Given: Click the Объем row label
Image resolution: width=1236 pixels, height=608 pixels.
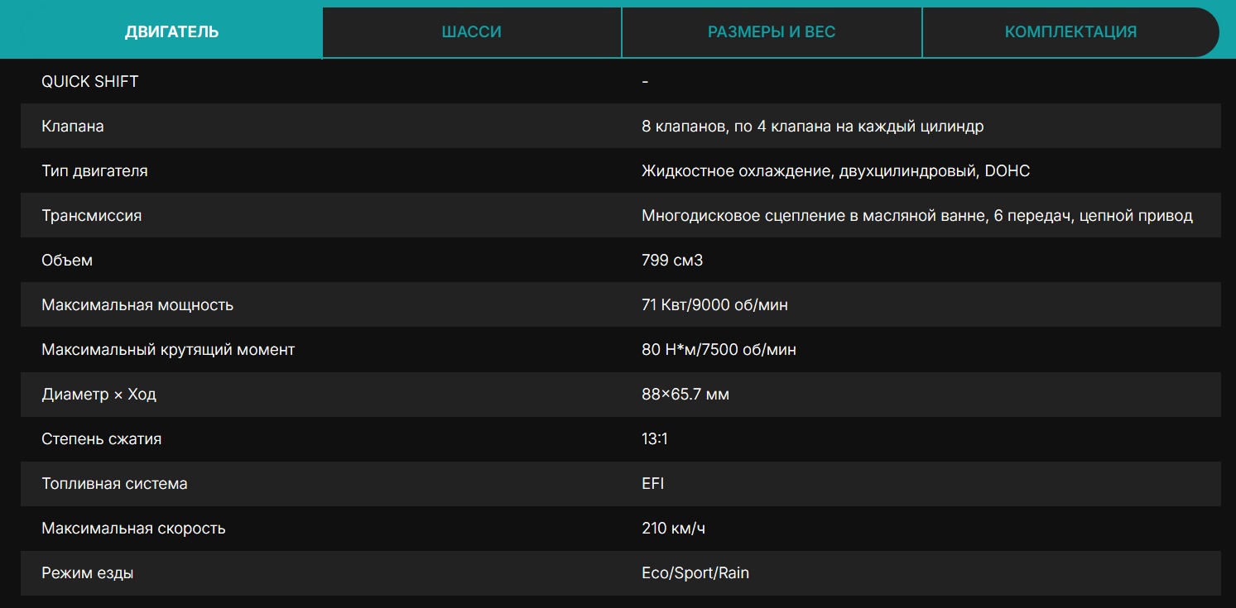Looking at the screenshot, I should coord(67,261).
